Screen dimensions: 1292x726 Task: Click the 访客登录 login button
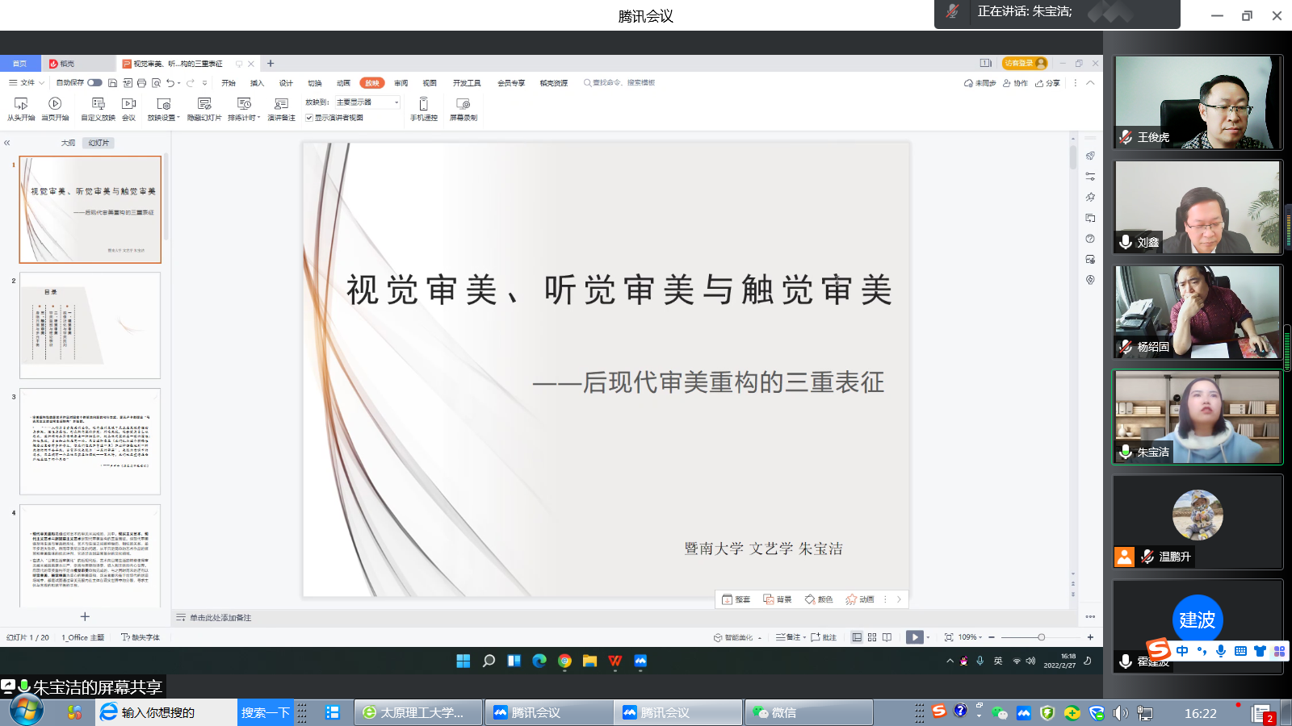1023,63
